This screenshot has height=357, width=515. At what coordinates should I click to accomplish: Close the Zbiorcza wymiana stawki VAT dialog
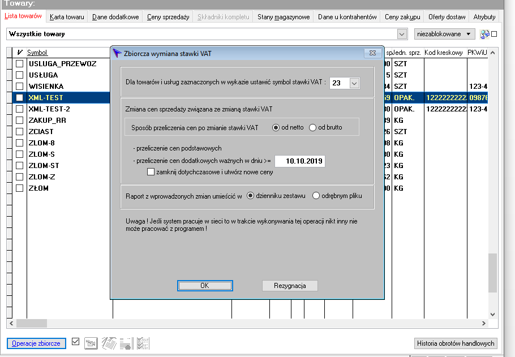point(372,53)
